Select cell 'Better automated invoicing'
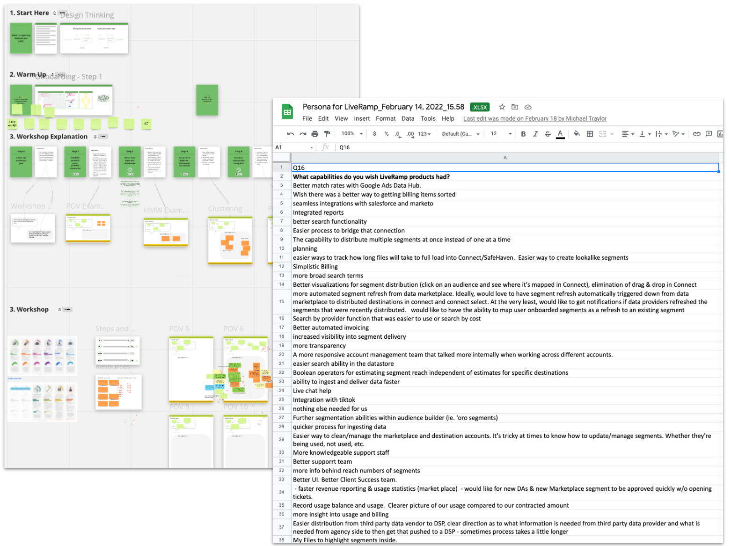Image resolution: width=731 pixels, height=546 pixels. pos(505,328)
